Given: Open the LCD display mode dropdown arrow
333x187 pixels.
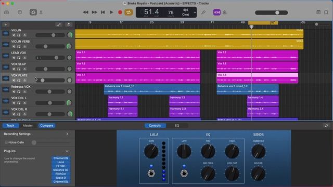Looking at the screenshot, I should click(195, 12).
